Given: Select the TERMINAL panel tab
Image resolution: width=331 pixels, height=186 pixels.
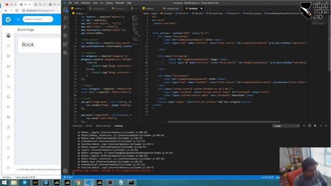Looking at the screenshot, I should (118, 126).
